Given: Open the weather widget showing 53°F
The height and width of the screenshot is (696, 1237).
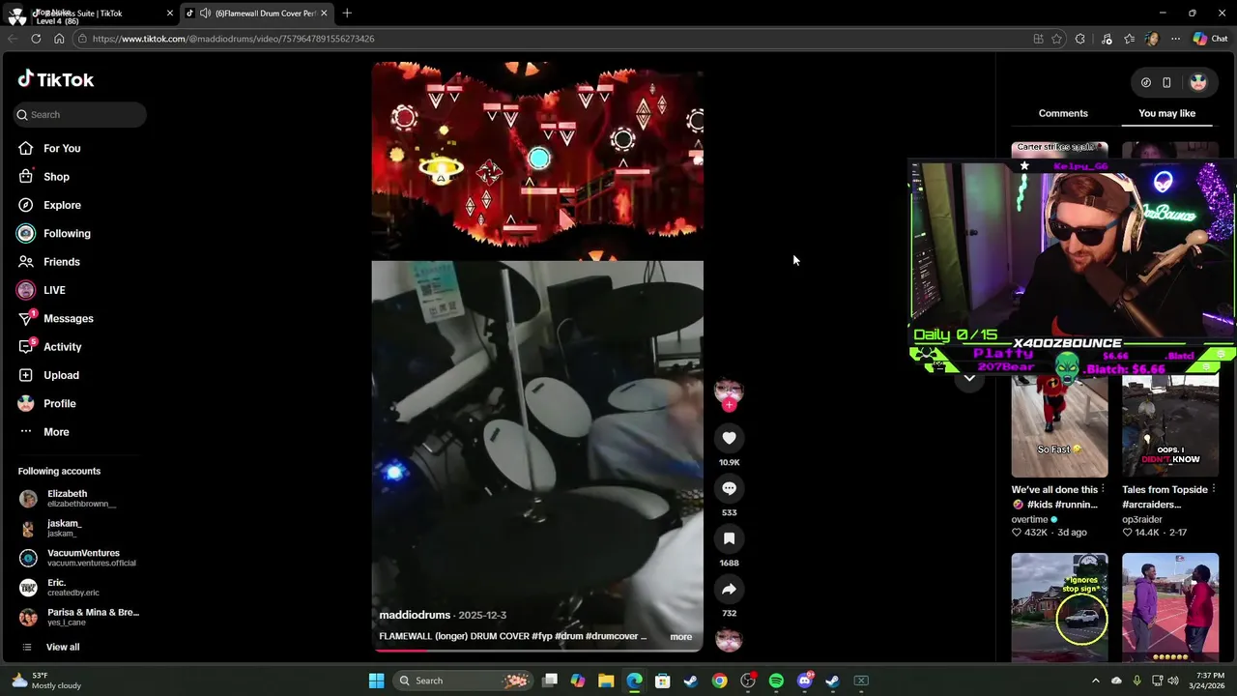Looking at the screenshot, I should (x=46, y=681).
